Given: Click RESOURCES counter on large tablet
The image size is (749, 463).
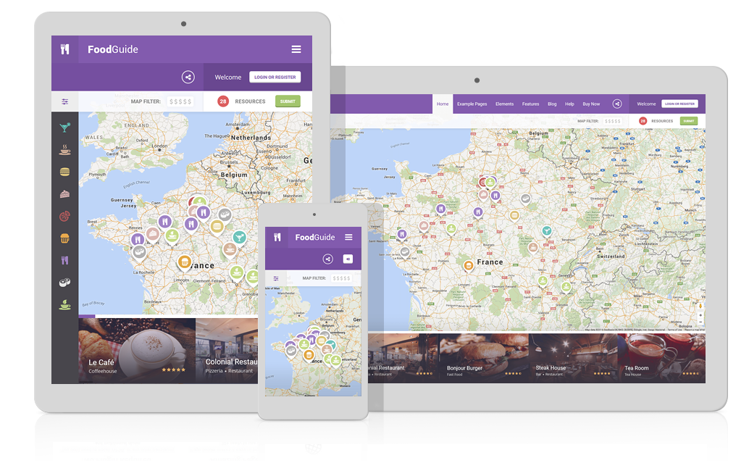Looking at the screenshot, I should coord(250,101).
